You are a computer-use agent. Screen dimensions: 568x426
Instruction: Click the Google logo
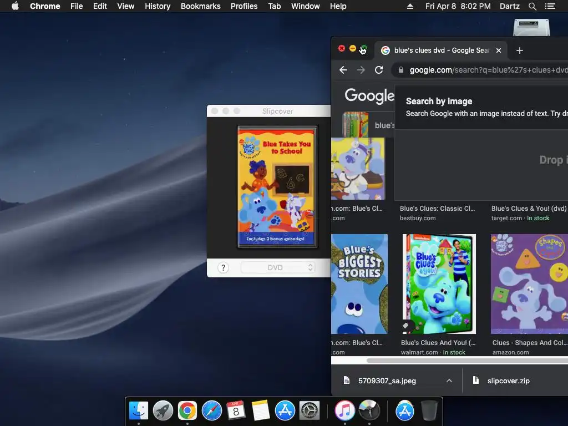(x=369, y=95)
